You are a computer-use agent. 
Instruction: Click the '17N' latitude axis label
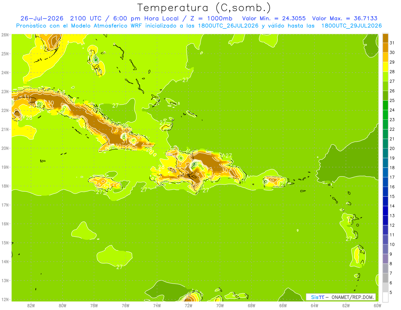coord(5,205)
